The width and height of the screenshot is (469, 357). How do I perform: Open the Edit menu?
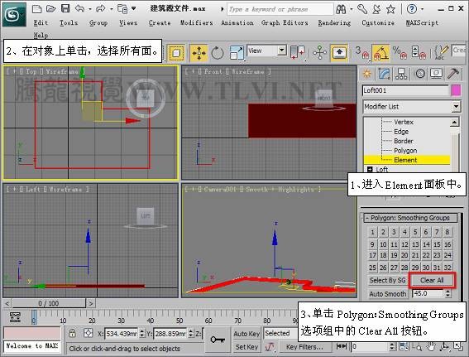coord(41,22)
